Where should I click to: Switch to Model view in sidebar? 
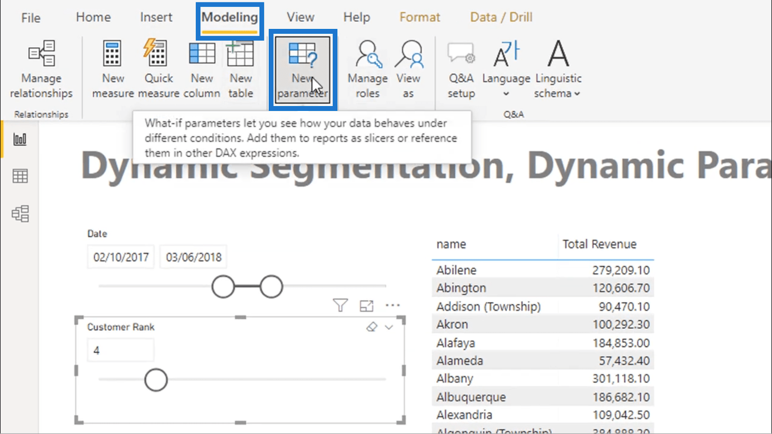[x=20, y=213]
